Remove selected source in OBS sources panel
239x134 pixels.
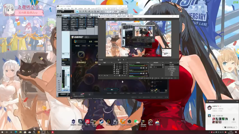point(117,76)
